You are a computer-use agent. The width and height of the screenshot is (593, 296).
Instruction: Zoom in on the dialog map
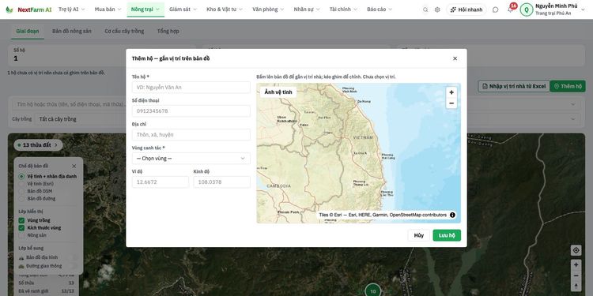[x=451, y=92]
